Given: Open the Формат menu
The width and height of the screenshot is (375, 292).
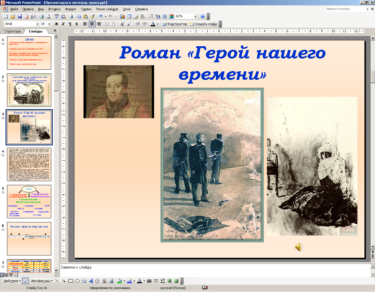Looking at the screenshot, I should pyautogui.click(x=71, y=9).
